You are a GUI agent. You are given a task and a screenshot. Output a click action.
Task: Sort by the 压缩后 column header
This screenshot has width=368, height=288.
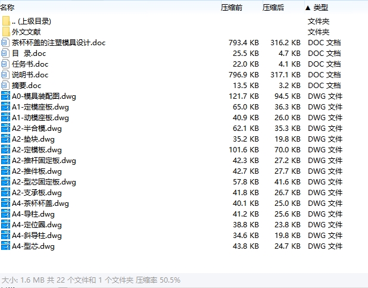(x=273, y=8)
